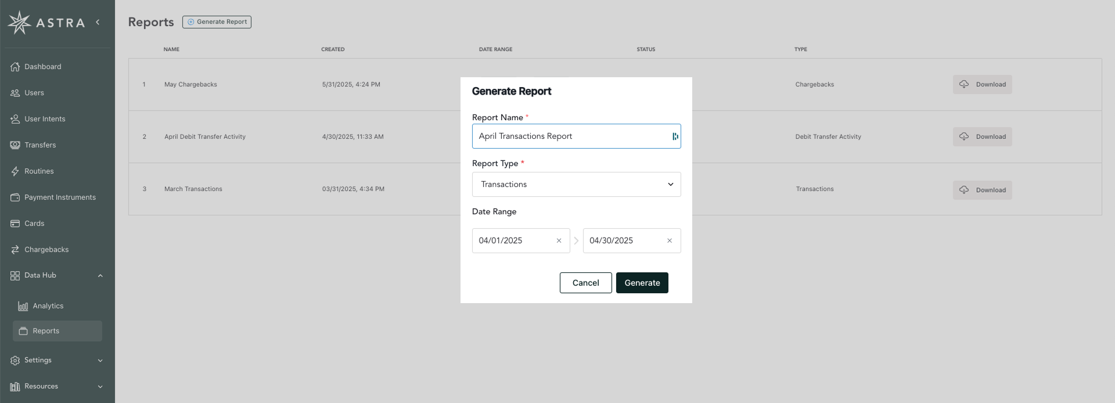Click the created date 5/31/2025, 4:24 PM

351,85
